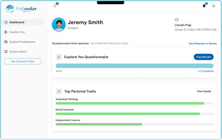Click the Top Personal Traits card icon
222x140 pixels.
(x=59, y=91)
